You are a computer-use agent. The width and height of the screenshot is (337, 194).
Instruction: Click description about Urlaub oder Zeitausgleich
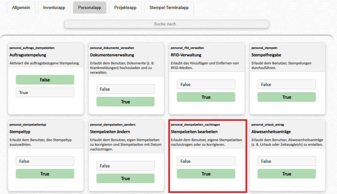click(x=287, y=142)
